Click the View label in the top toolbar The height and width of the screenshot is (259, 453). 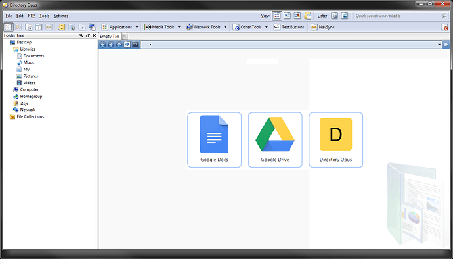(x=265, y=16)
